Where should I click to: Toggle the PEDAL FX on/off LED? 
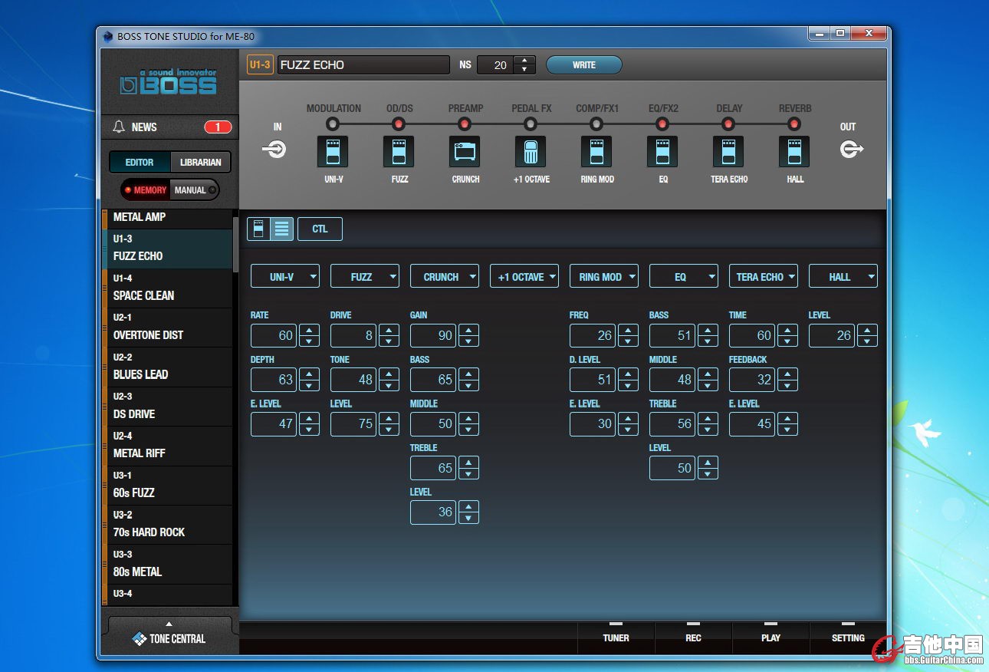point(531,124)
